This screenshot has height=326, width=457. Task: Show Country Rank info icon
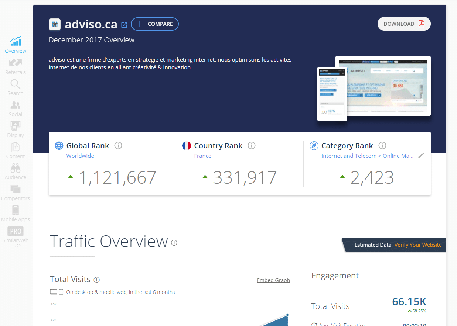point(252,146)
